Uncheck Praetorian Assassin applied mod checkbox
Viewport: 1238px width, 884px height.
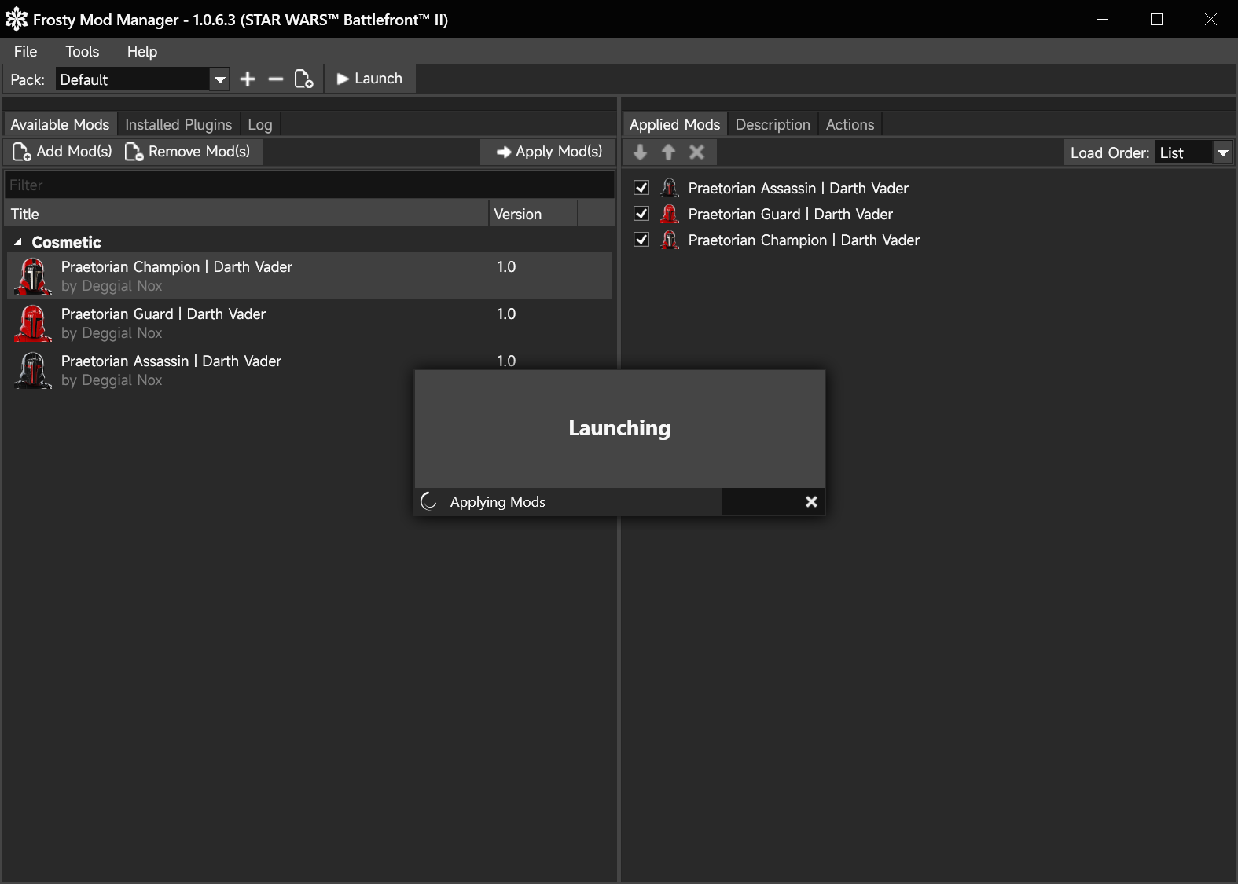641,188
